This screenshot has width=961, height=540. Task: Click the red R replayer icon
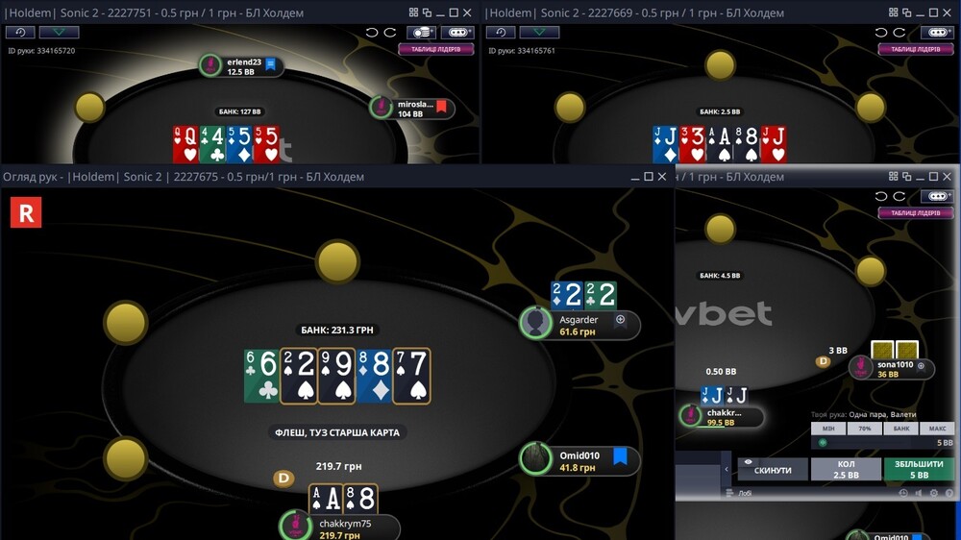click(26, 212)
